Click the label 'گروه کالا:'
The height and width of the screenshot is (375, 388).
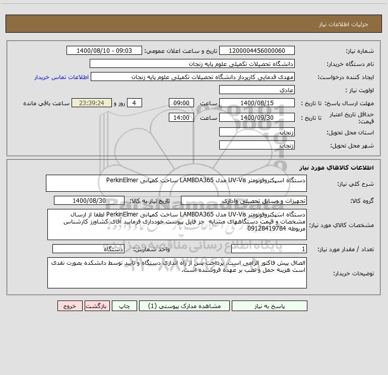coord(362,201)
